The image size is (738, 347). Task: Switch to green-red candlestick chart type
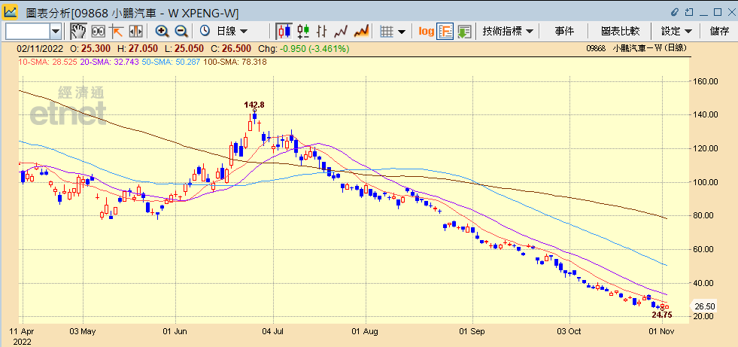point(304,32)
